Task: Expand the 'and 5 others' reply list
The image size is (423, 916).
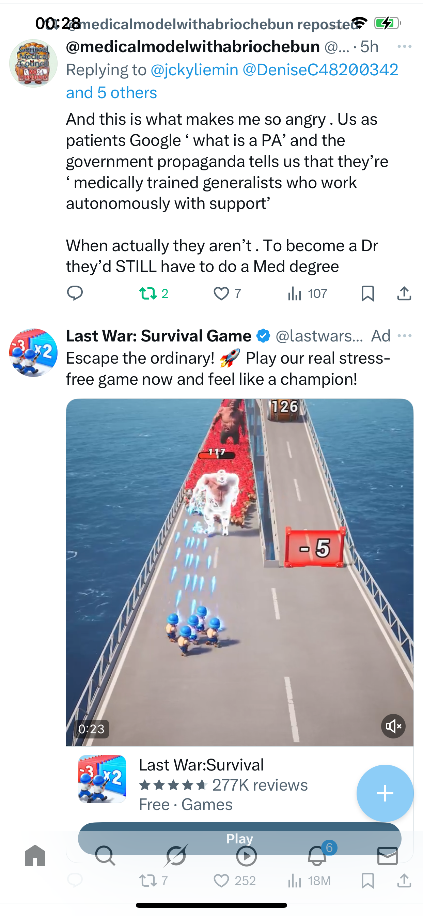Action: point(111,93)
